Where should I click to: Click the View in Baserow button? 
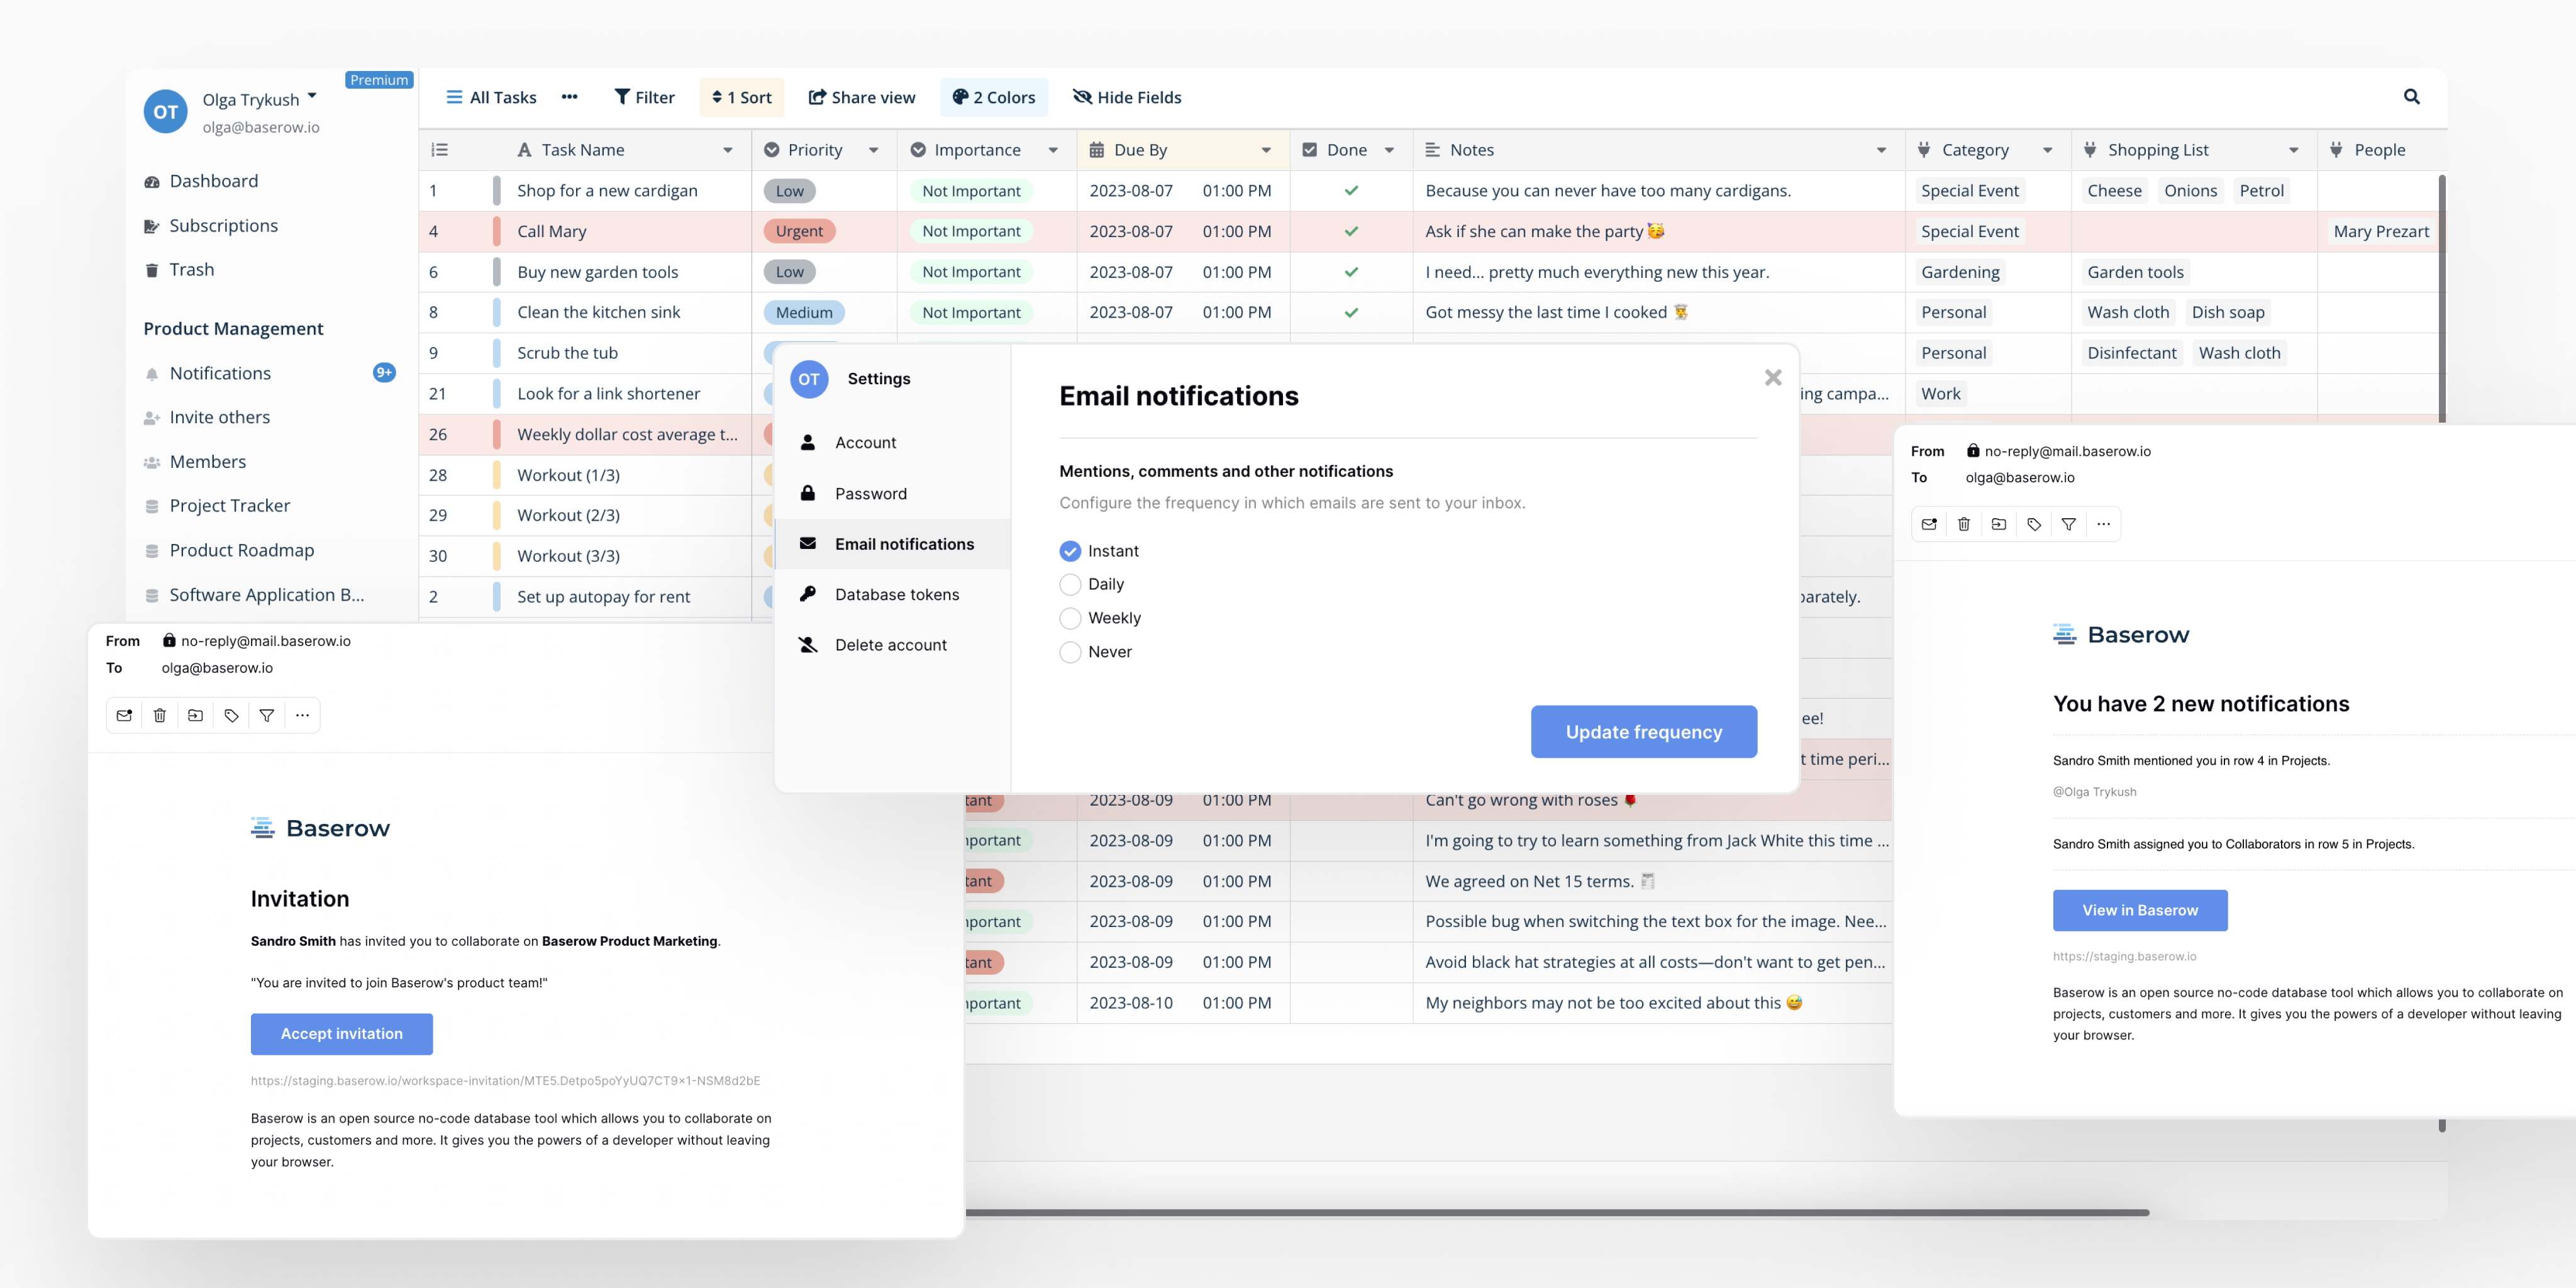(2139, 911)
